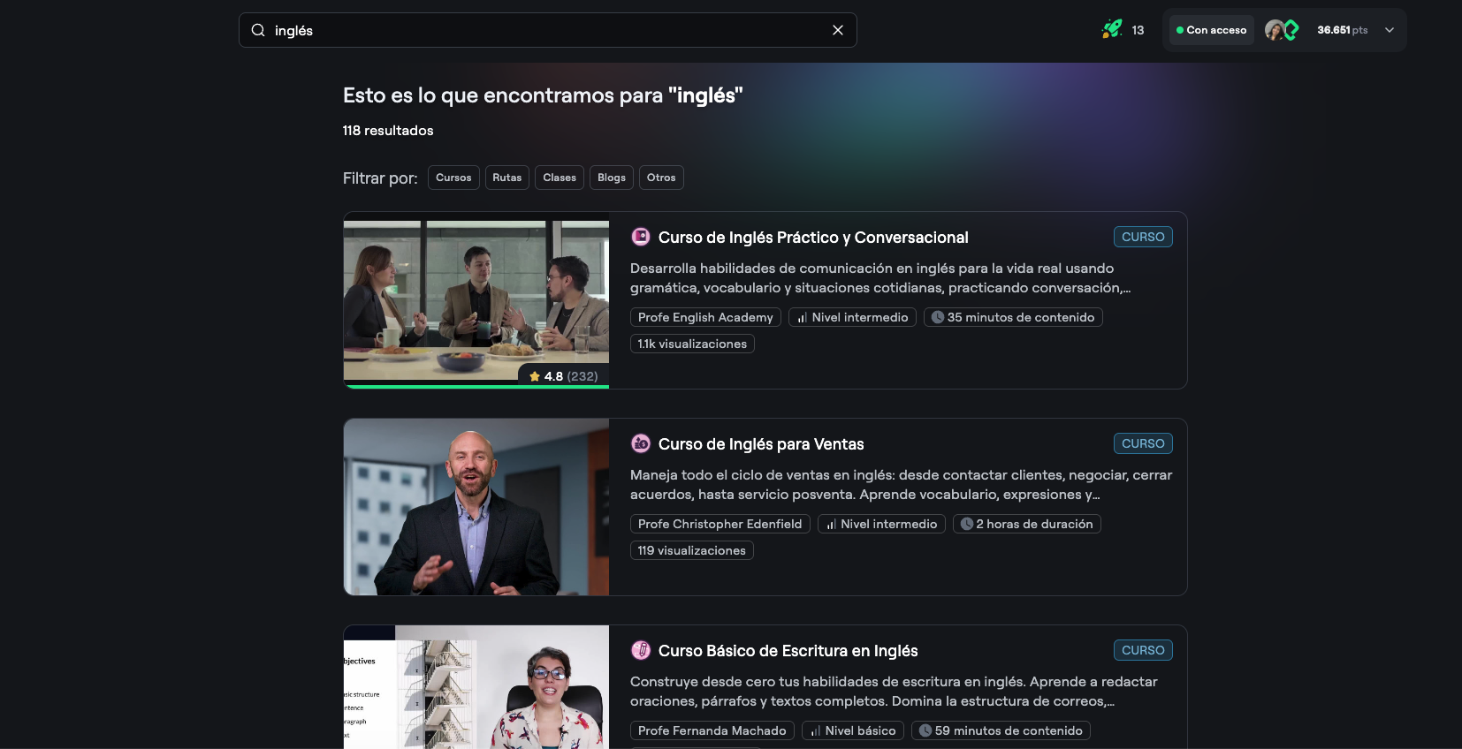Click the 4.8 star rating badge
This screenshot has height=749, width=1462.
(x=563, y=376)
